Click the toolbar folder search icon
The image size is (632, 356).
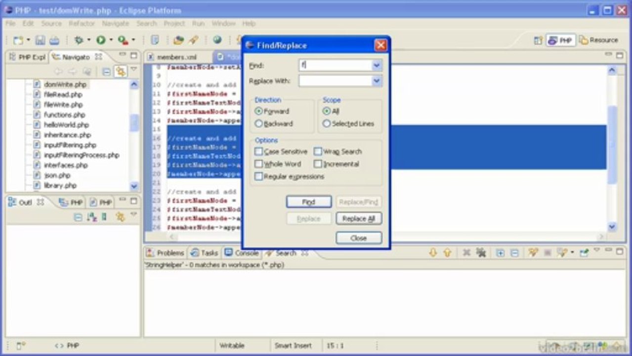(x=178, y=40)
